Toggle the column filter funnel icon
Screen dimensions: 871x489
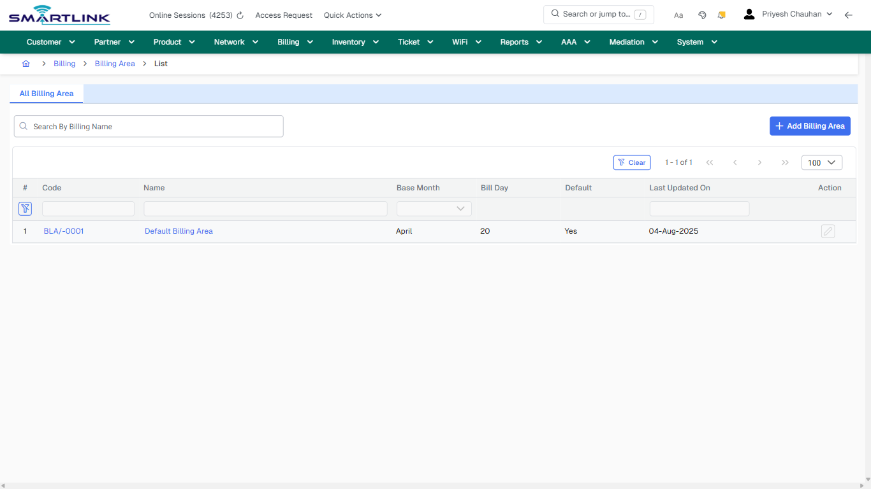coord(25,208)
